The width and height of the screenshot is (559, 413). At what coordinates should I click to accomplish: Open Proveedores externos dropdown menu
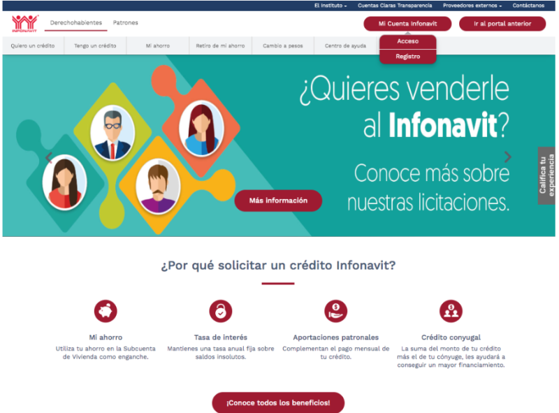pos(472,6)
